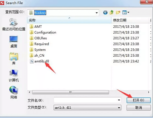This screenshot has width=153, height=118.
Task: Go up one folder level icon
Action: (x=112, y=12)
